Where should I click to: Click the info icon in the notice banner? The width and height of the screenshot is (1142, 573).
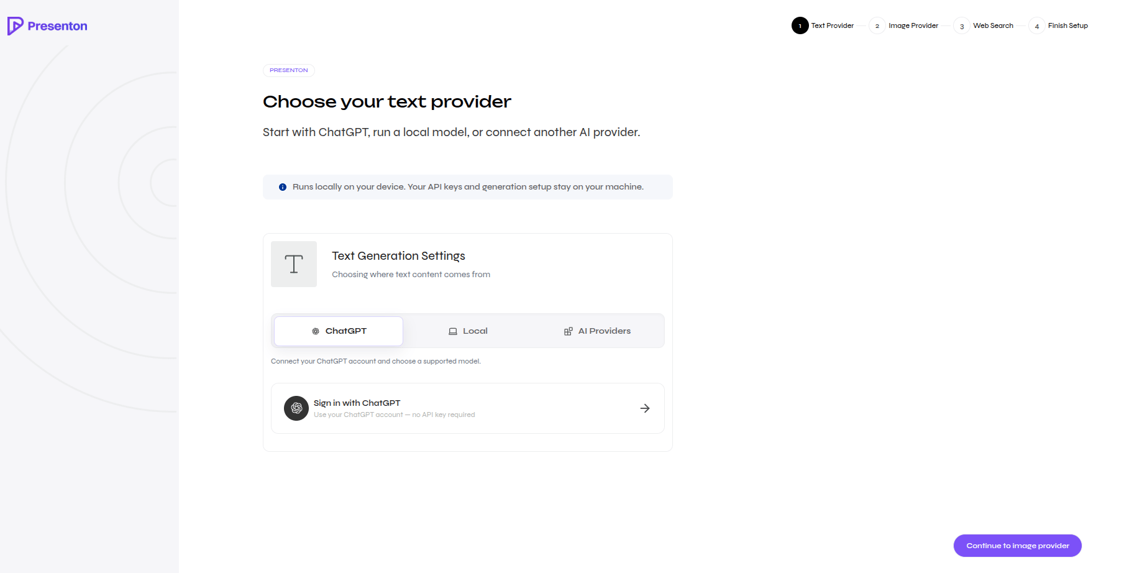[283, 187]
